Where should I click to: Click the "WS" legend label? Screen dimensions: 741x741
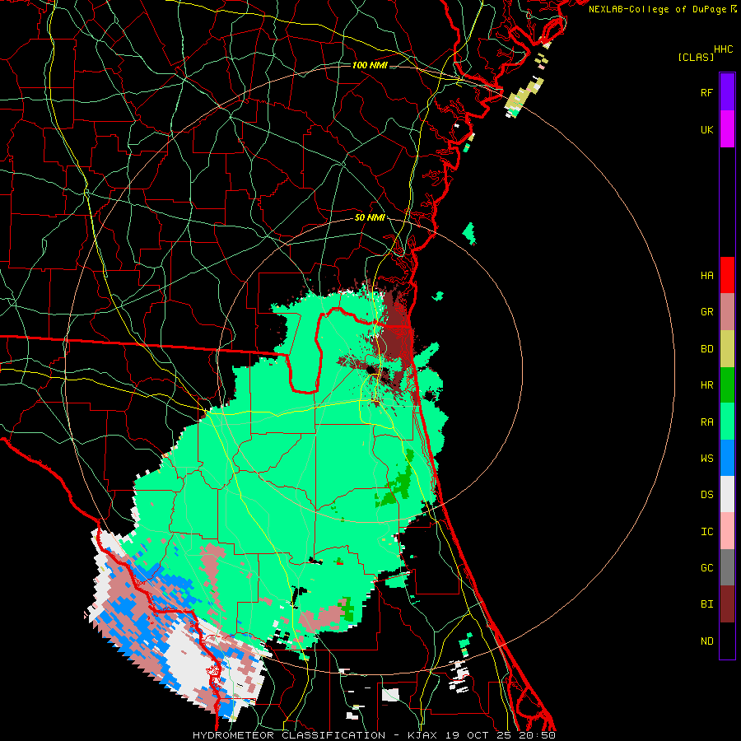click(x=706, y=458)
